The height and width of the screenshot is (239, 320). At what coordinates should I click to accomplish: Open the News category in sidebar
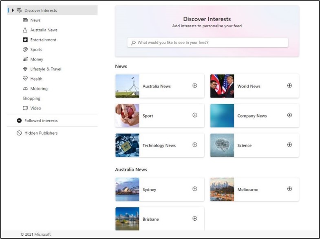pos(35,20)
